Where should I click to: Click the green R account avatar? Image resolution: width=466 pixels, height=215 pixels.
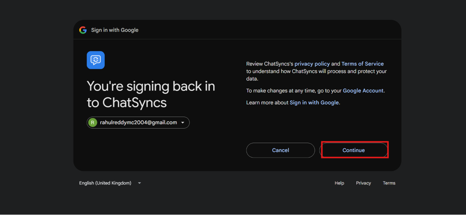click(92, 123)
